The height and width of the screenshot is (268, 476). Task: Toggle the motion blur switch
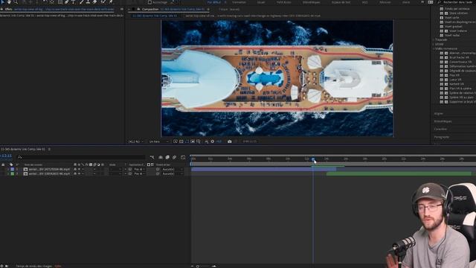[174, 157]
